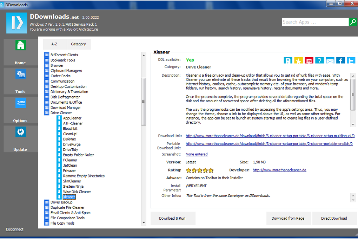Collapse the Drive Cleaner category
Screen dimensions: 358x239
[x=61, y=113]
